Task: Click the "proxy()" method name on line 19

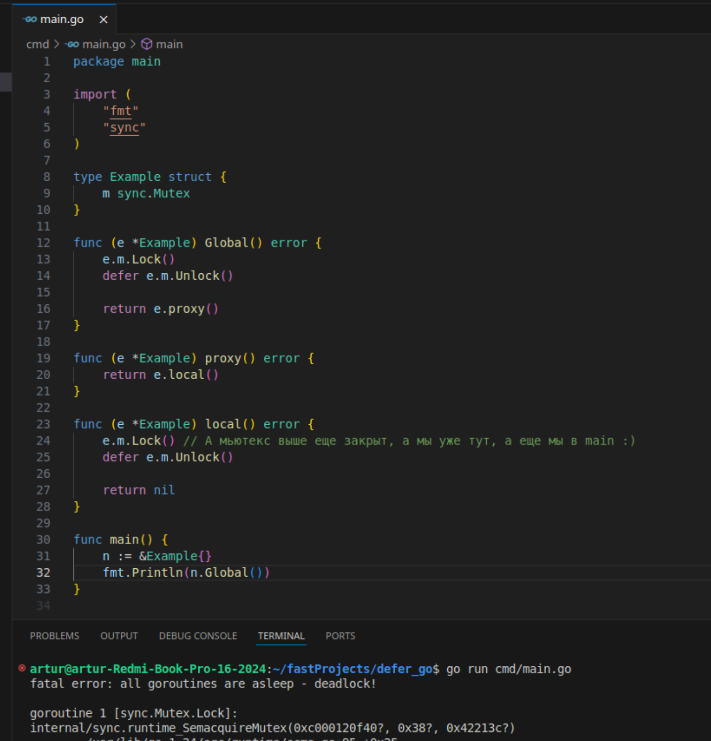Action: [230, 358]
